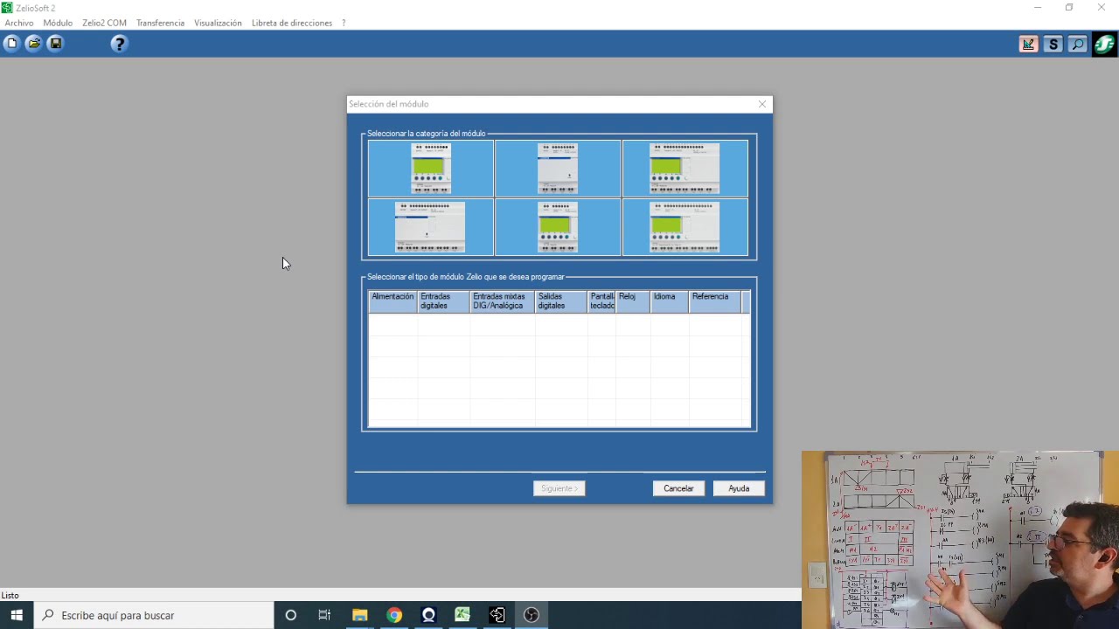Save the project with the floppy disk icon
The width and height of the screenshot is (1119, 629).
pos(56,43)
